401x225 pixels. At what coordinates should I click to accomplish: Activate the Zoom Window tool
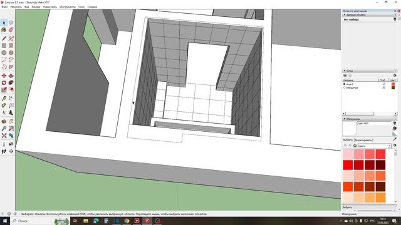tap(11, 129)
